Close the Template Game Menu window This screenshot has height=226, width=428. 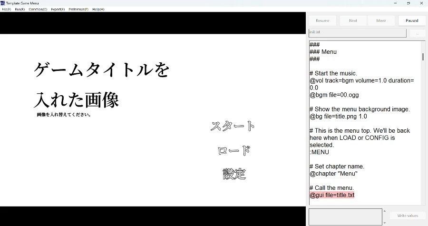point(421,3)
